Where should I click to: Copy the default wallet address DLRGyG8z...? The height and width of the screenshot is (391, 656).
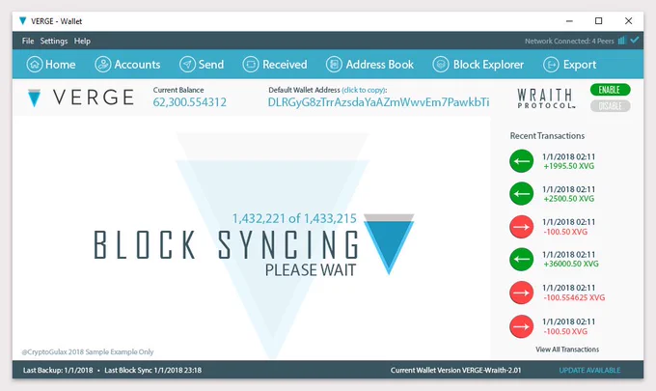pyautogui.click(x=378, y=102)
